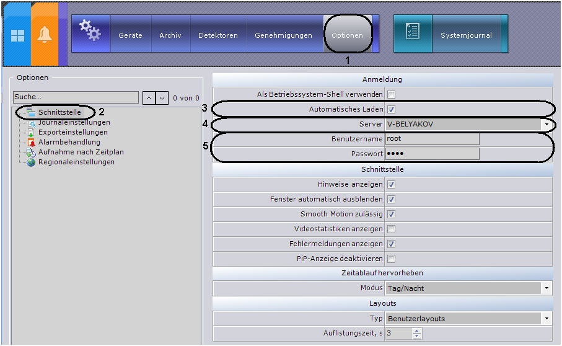This screenshot has width=562, height=346.
Task: Open the Typ dropdown Benutzerlayouts
Action: 547,318
